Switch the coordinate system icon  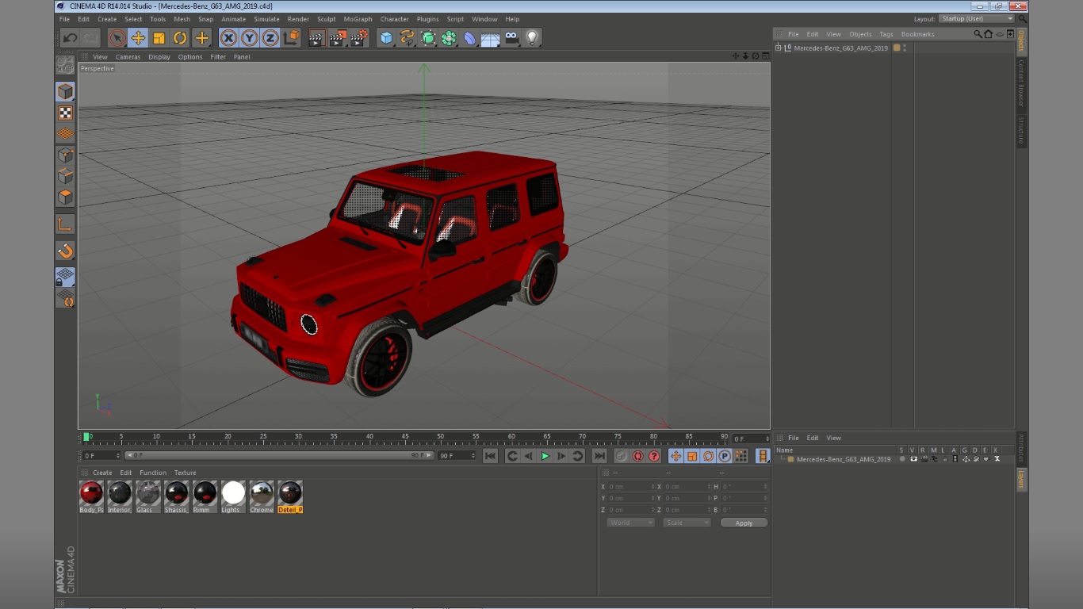[x=292, y=37]
